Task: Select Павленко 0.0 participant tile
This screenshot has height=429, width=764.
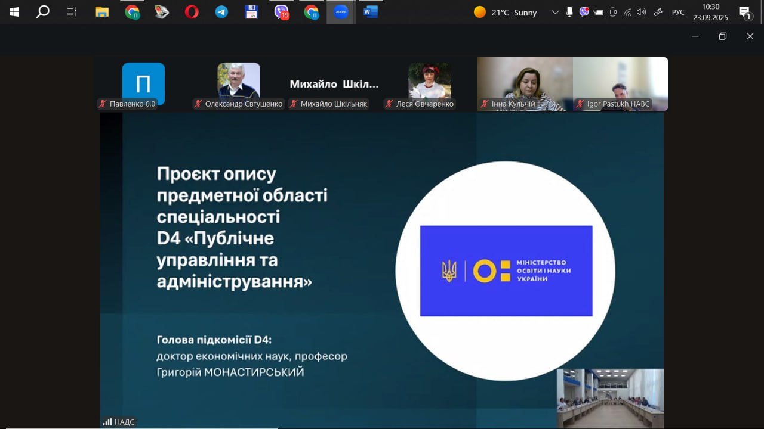Action: pos(143,84)
